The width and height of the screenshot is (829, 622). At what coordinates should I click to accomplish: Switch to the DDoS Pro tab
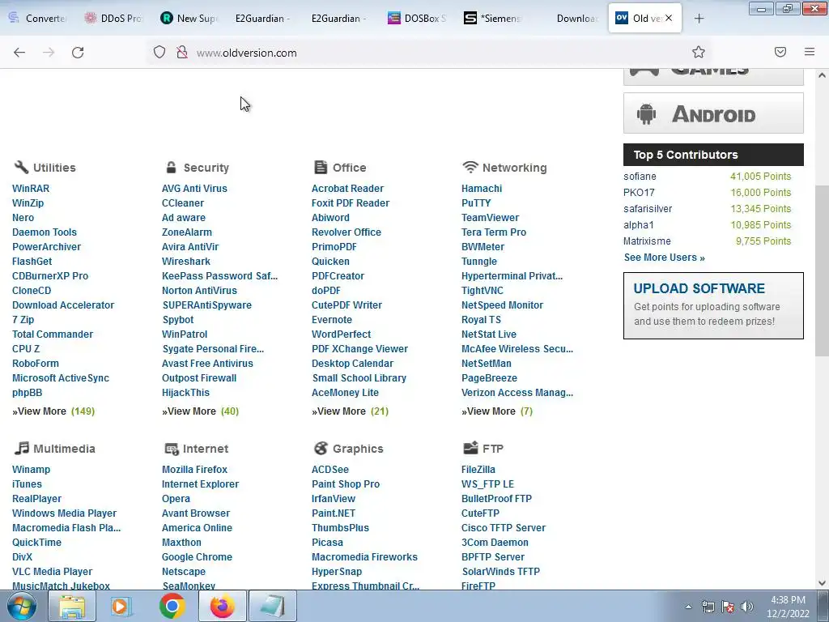point(113,18)
